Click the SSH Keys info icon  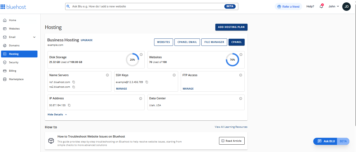pyautogui.click(x=174, y=75)
